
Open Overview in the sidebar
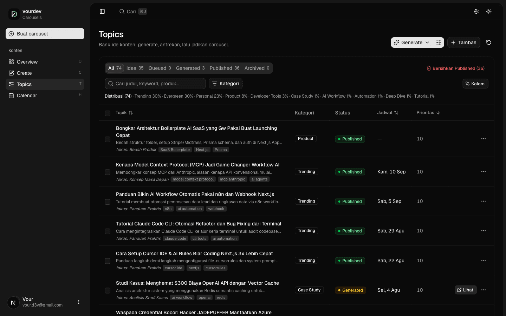point(45,62)
